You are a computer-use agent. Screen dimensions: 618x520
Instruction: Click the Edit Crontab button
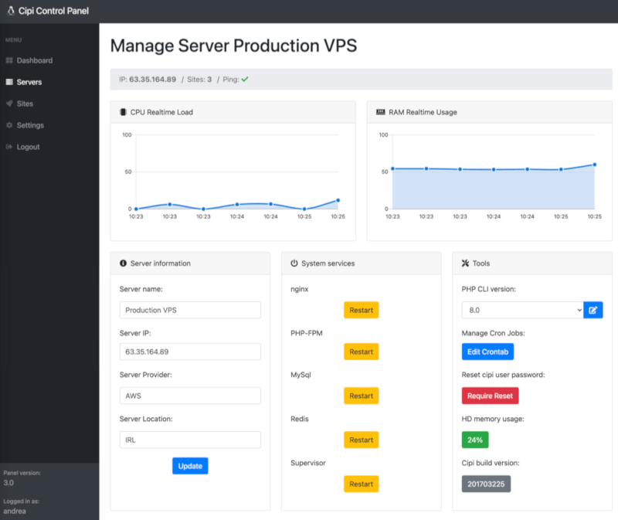(x=487, y=352)
